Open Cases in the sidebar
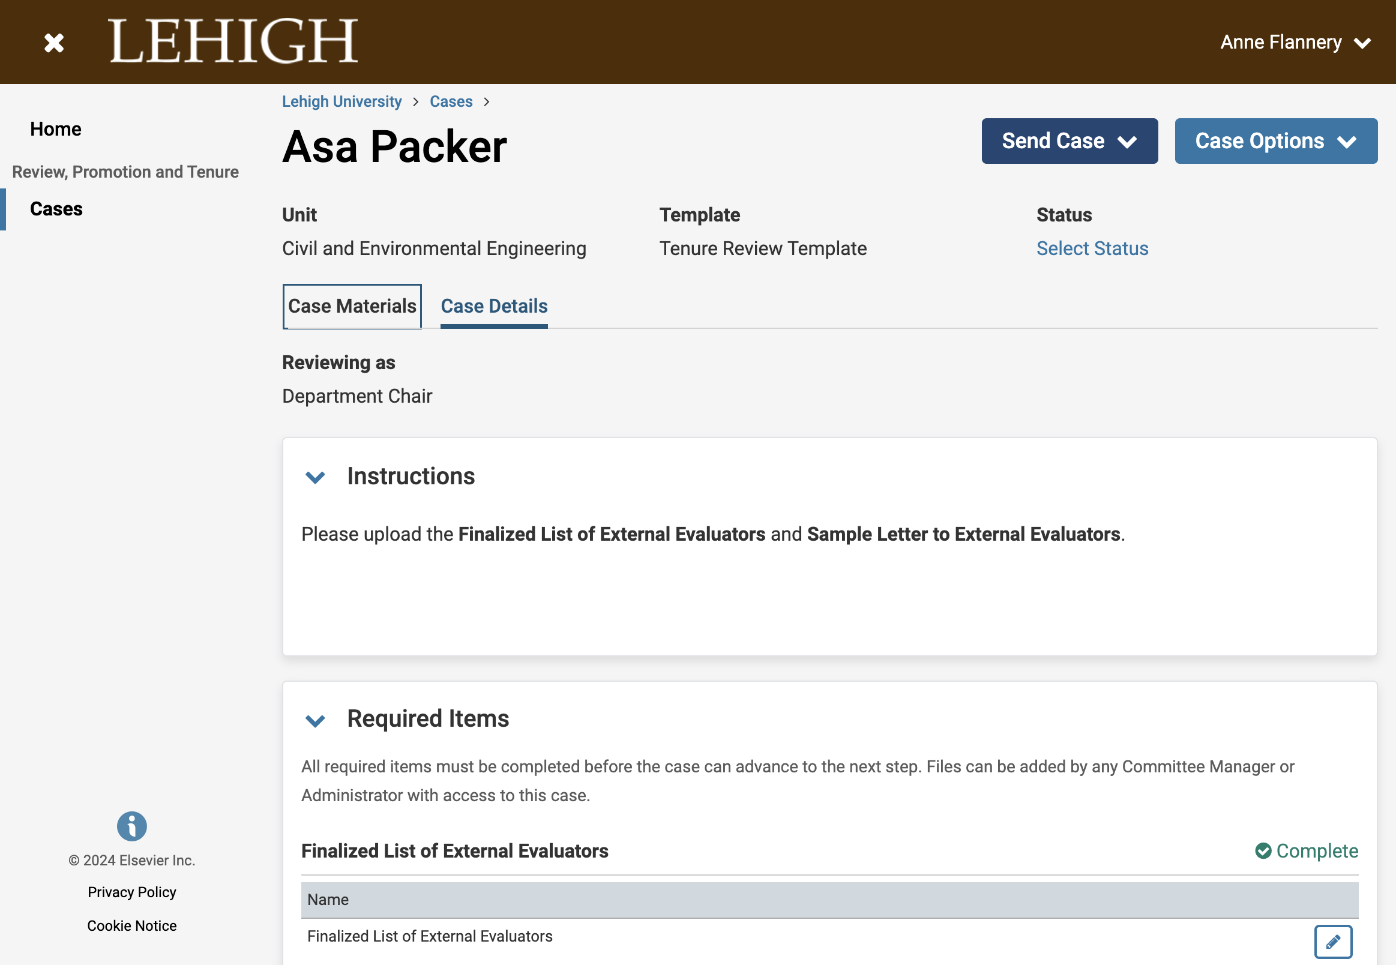Screen dimensions: 1396x965 (56, 209)
